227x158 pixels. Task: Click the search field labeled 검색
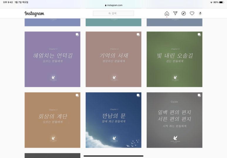(113, 13)
